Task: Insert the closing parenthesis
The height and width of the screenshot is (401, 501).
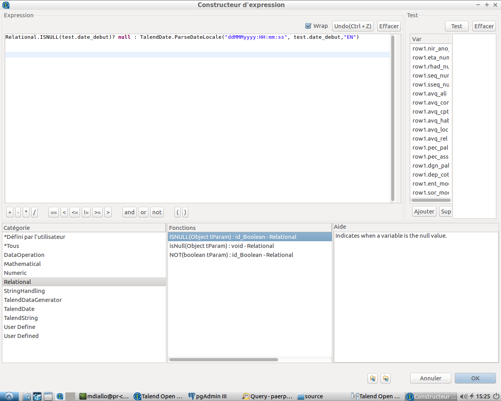Action: tap(185, 212)
